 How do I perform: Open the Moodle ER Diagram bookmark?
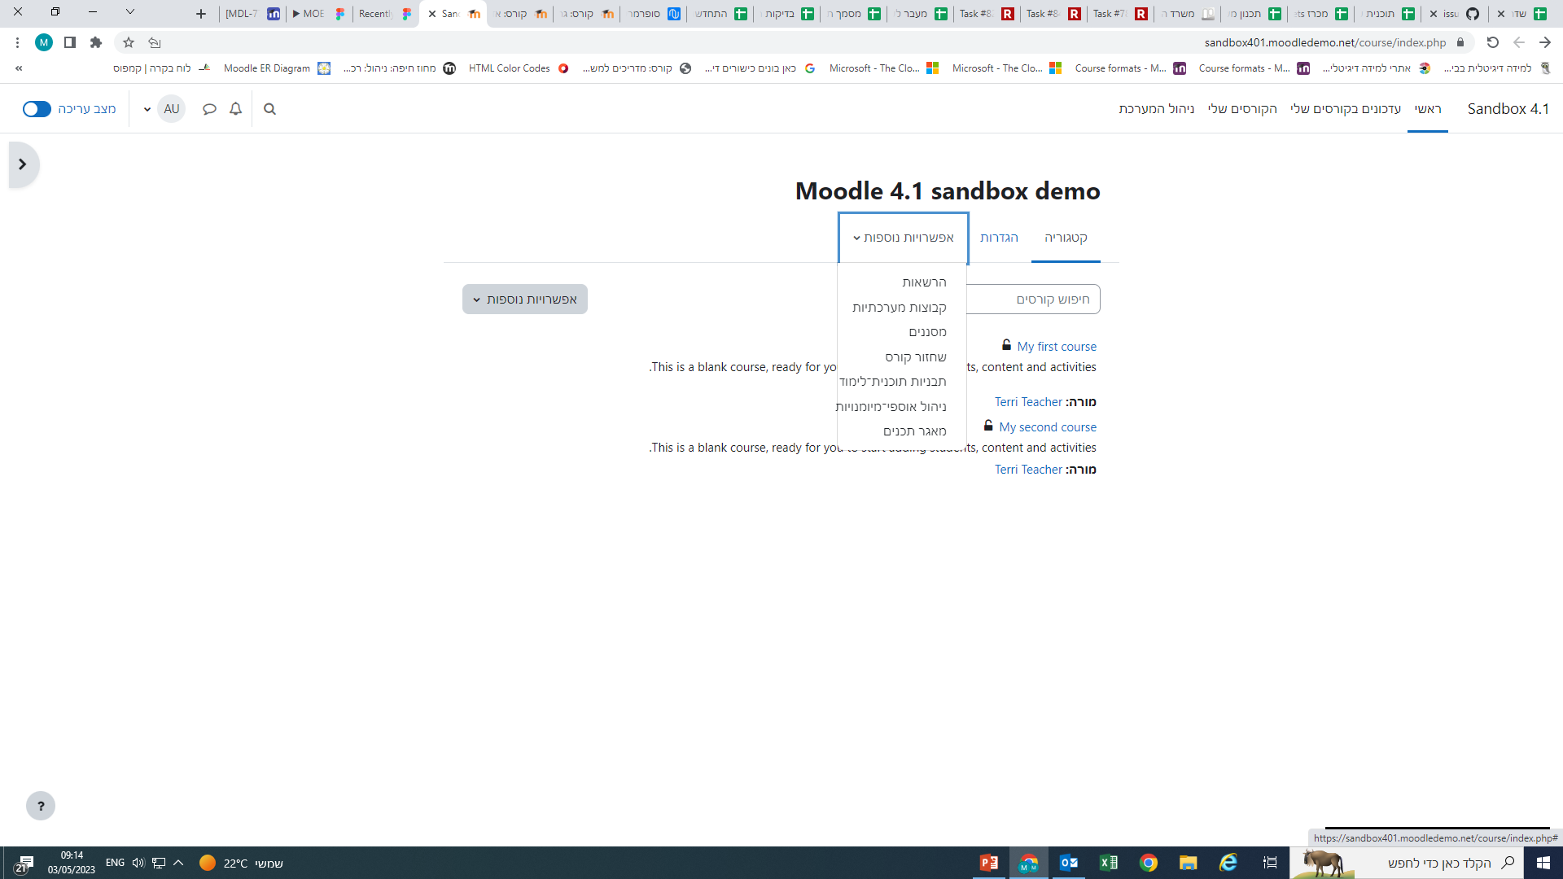pos(277,68)
